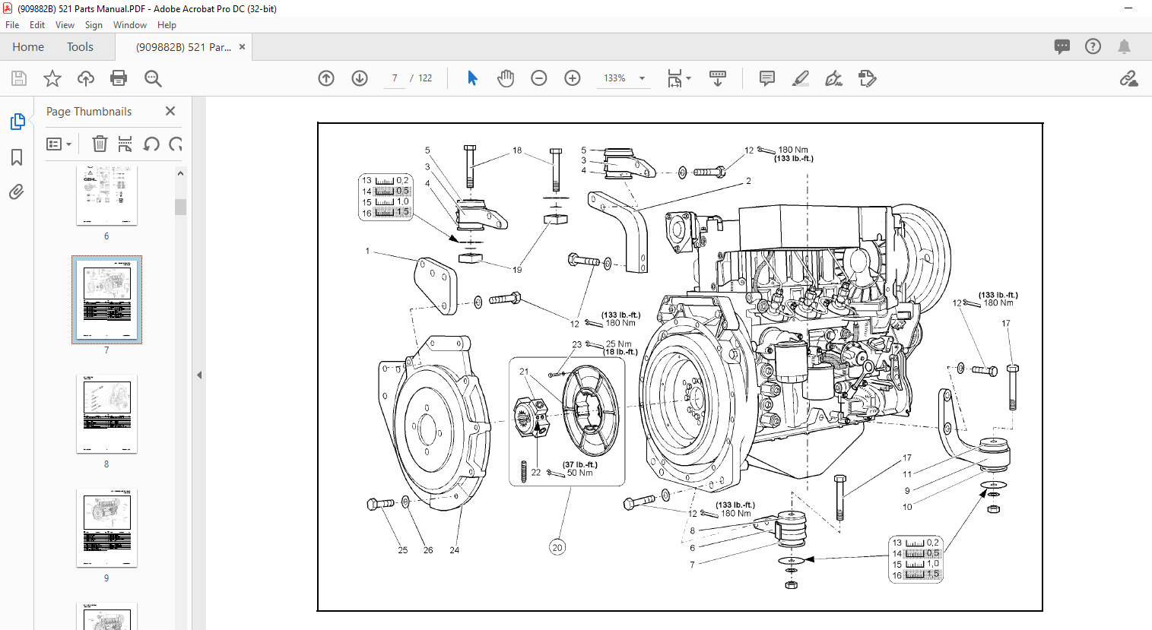Collapse the navigation pane arrow
1152x630 pixels.
[x=199, y=375]
